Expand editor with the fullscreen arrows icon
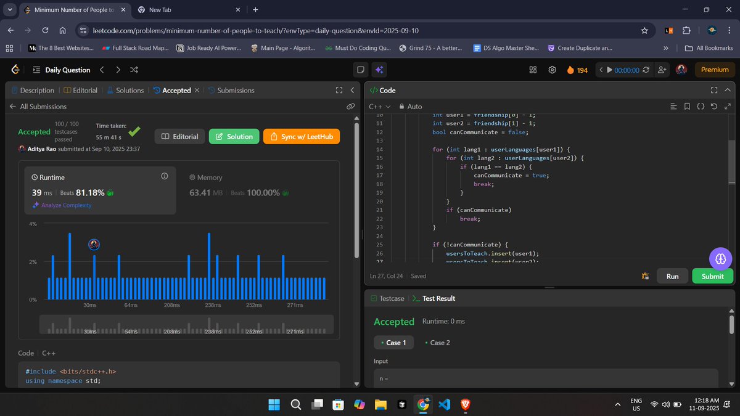740x416 pixels. [x=726, y=107]
